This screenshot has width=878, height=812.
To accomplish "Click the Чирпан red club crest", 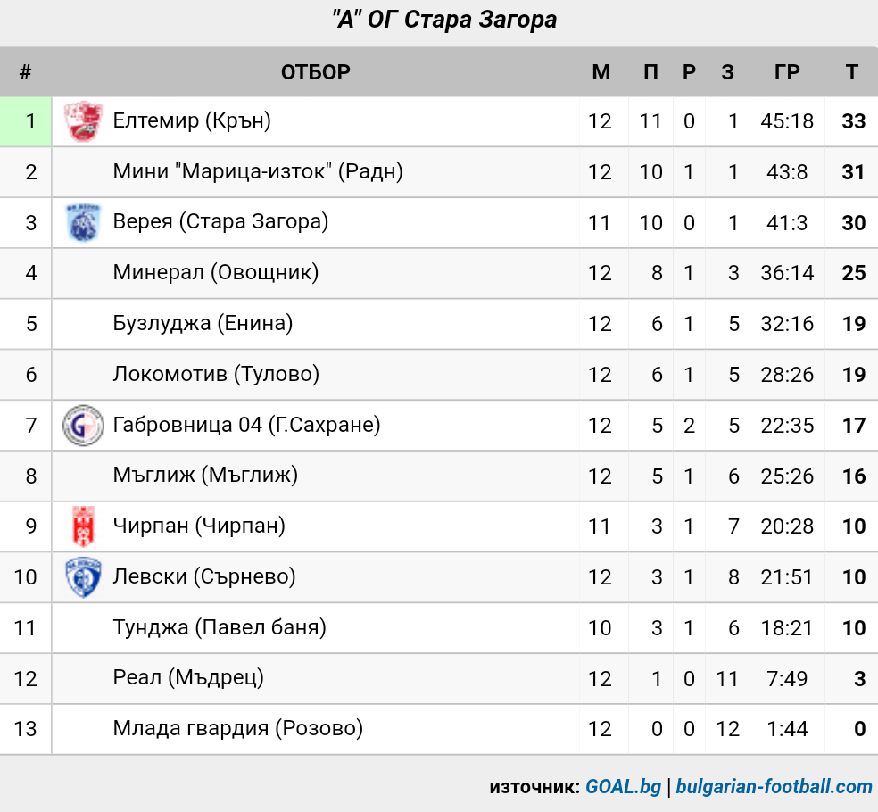I will [84, 526].
